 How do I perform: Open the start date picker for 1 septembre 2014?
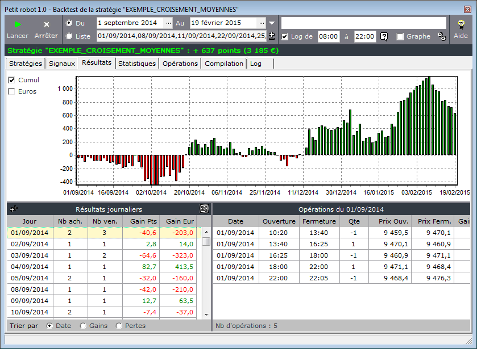(x=168, y=23)
